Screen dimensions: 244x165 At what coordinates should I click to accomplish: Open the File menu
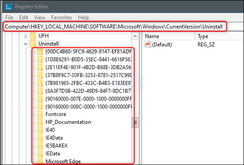click(9, 18)
